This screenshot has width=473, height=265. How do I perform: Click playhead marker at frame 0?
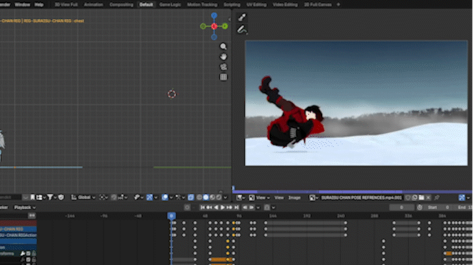(x=172, y=215)
